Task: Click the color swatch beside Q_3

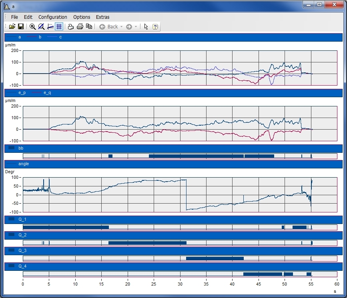Action: 11,250
